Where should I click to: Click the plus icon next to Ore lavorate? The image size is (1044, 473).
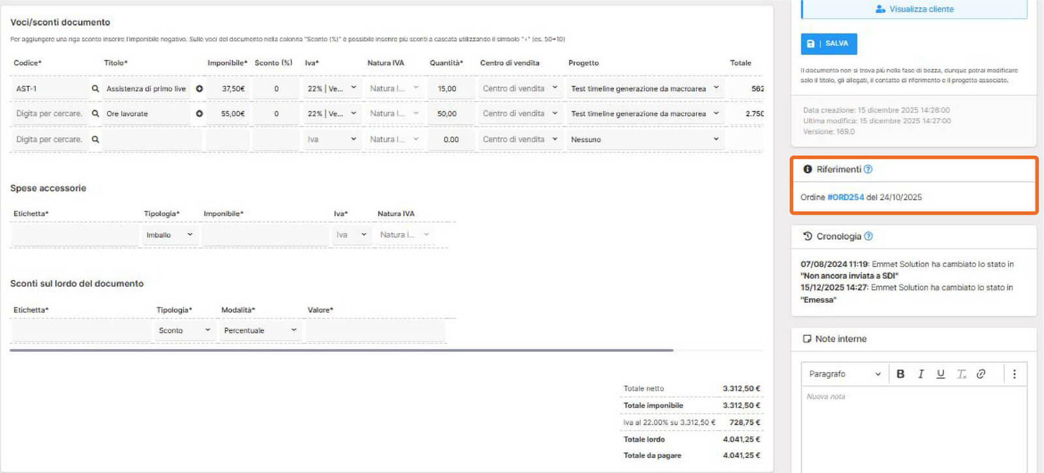pos(199,114)
